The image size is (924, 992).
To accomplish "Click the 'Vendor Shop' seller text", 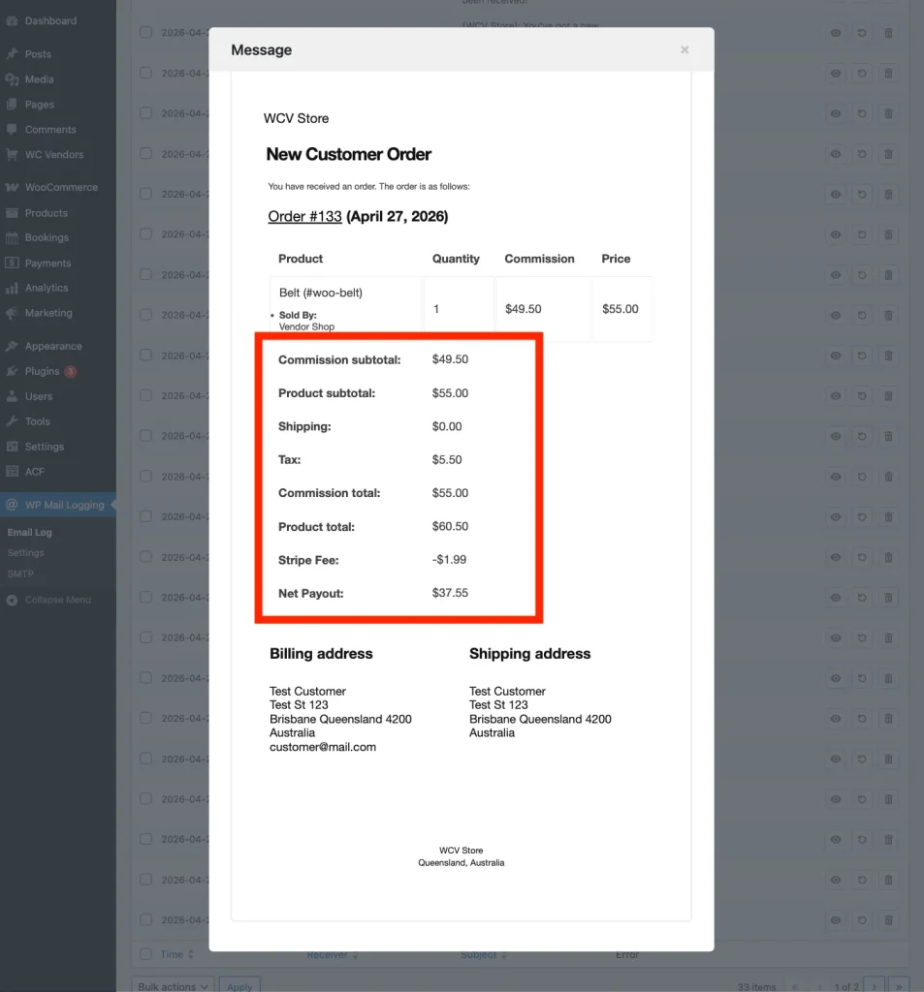I will coord(306,326).
